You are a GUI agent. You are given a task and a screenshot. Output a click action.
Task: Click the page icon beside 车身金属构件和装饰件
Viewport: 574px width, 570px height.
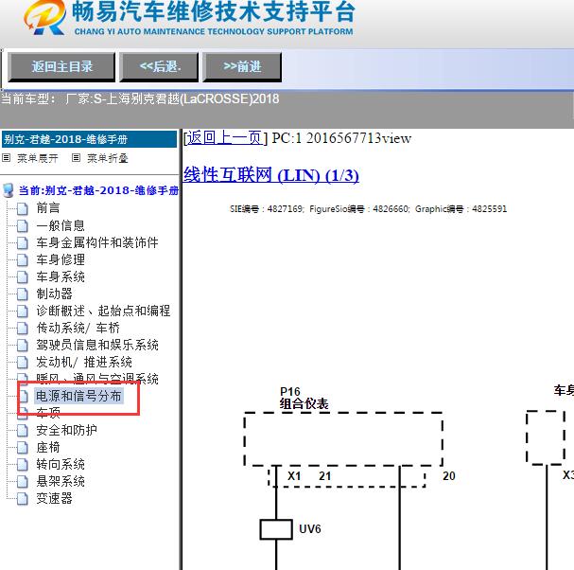point(23,242)
